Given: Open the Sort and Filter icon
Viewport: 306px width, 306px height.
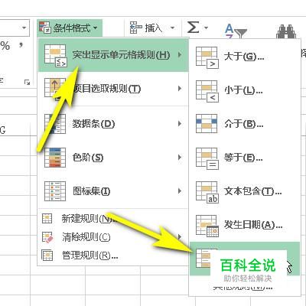Looking at the screenshot, I should click(x=236, y=31).
